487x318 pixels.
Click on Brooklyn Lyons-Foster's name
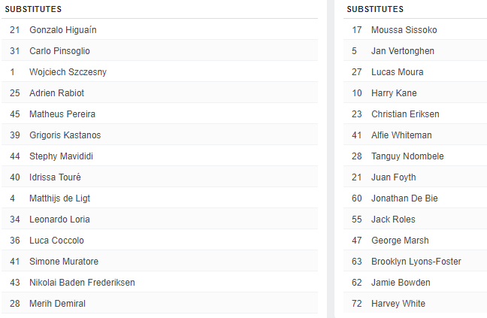click(416, 262)
